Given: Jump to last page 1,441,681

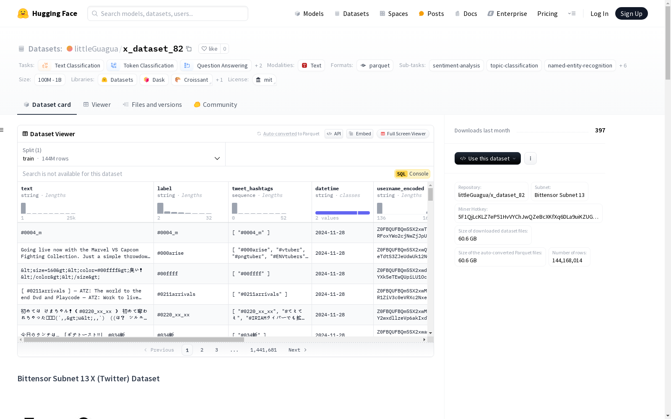Looking at the screenshot, I should (263, 350).
